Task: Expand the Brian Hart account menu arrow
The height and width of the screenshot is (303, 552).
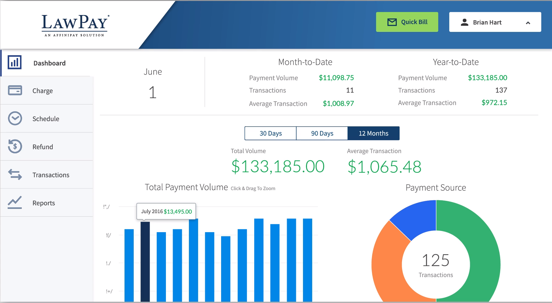Action: (x=528, y=23)
